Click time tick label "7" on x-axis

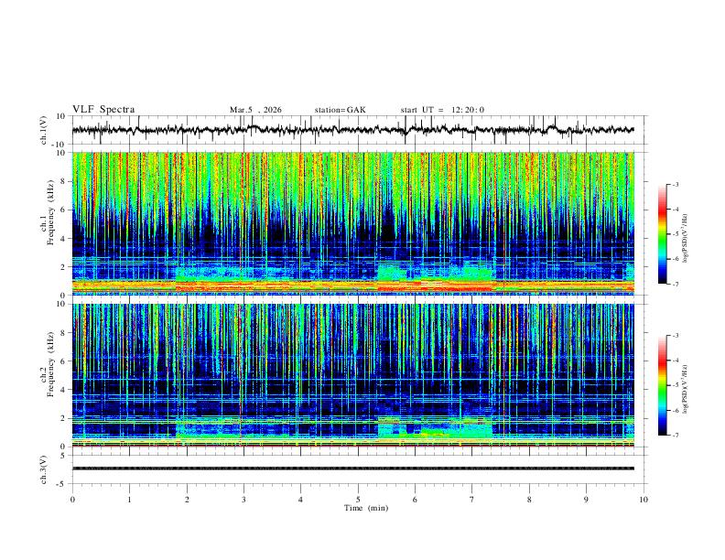click(472, 500)
